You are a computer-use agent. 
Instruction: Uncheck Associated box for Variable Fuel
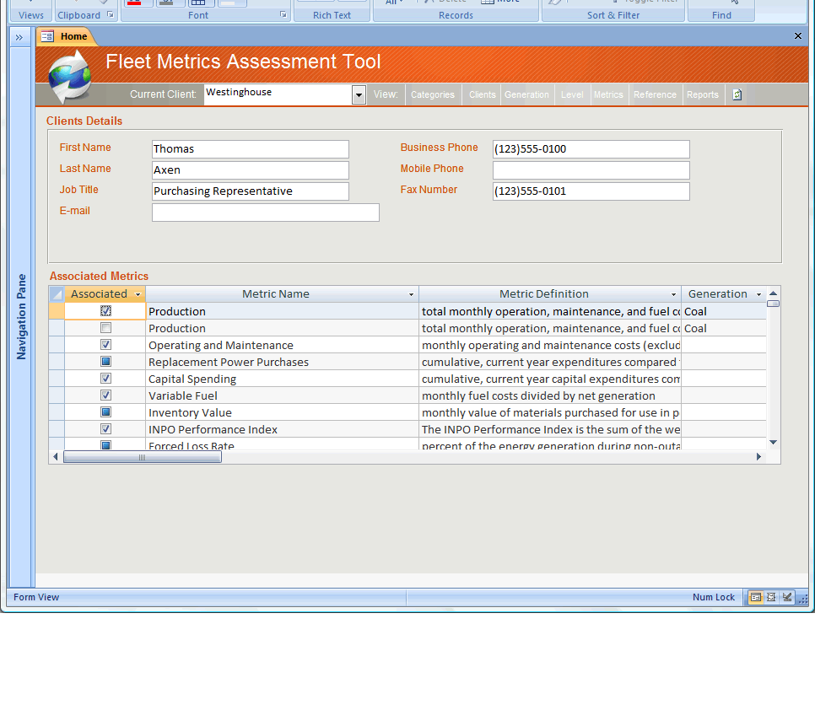click(x=105, y=395)
